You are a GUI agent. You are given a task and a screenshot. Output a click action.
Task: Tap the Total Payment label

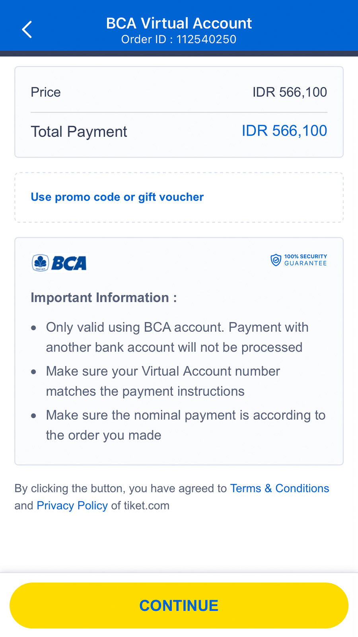tap(79, 132)
